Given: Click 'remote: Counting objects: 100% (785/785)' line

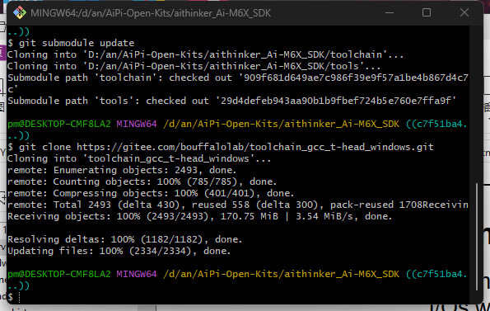Looking at the screenshot, I should (x=142, y=181).
